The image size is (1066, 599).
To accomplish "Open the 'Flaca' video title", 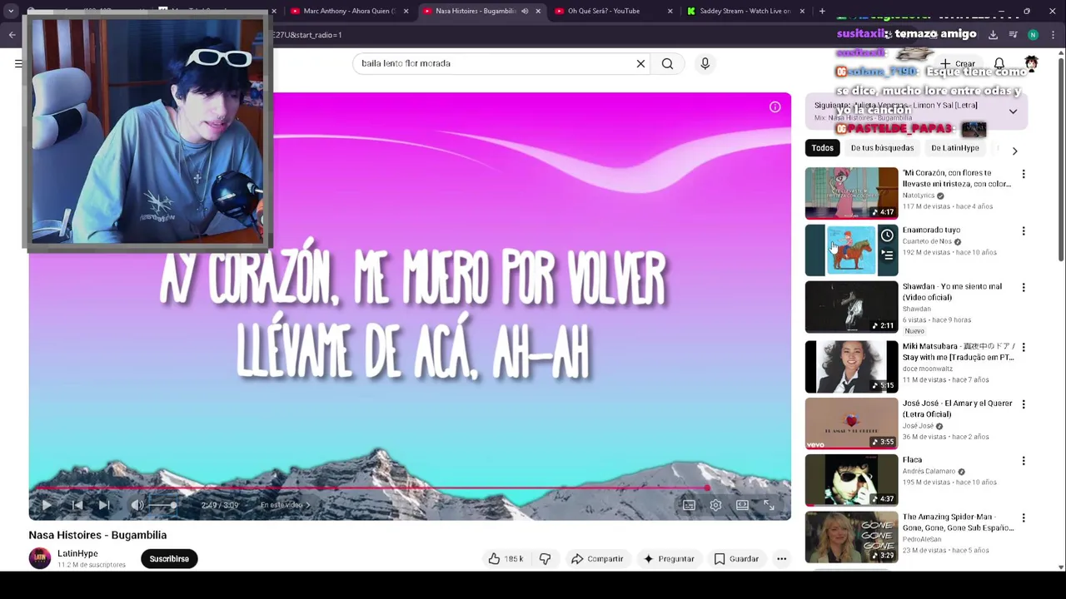I will [x=912, y=460].
